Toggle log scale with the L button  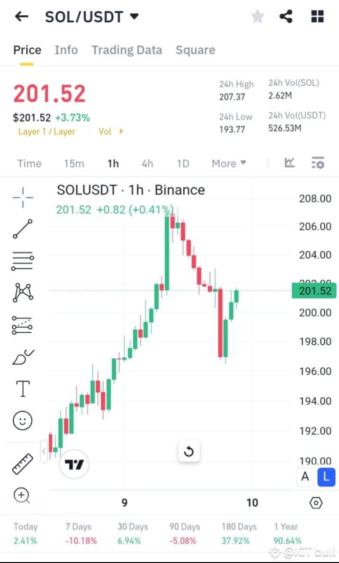(x=326, y=477)
